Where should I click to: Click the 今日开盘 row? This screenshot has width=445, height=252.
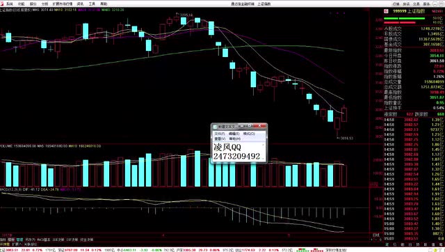[x=414, y=56]
